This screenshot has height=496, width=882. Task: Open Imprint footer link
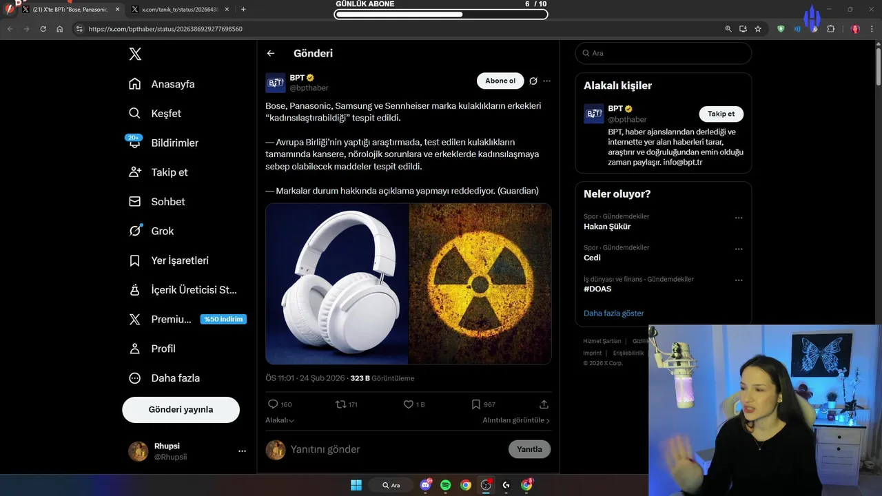(593, 353)
